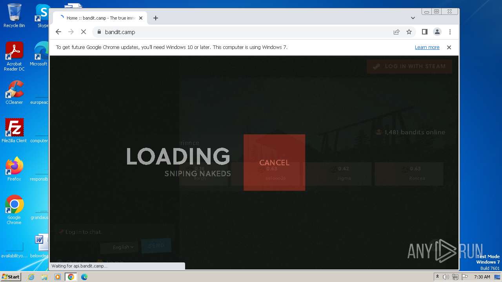Open Windows Explorer taskbar icon

44,277
